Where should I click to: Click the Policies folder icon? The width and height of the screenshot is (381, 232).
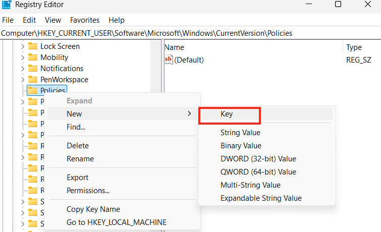[33, 90]
